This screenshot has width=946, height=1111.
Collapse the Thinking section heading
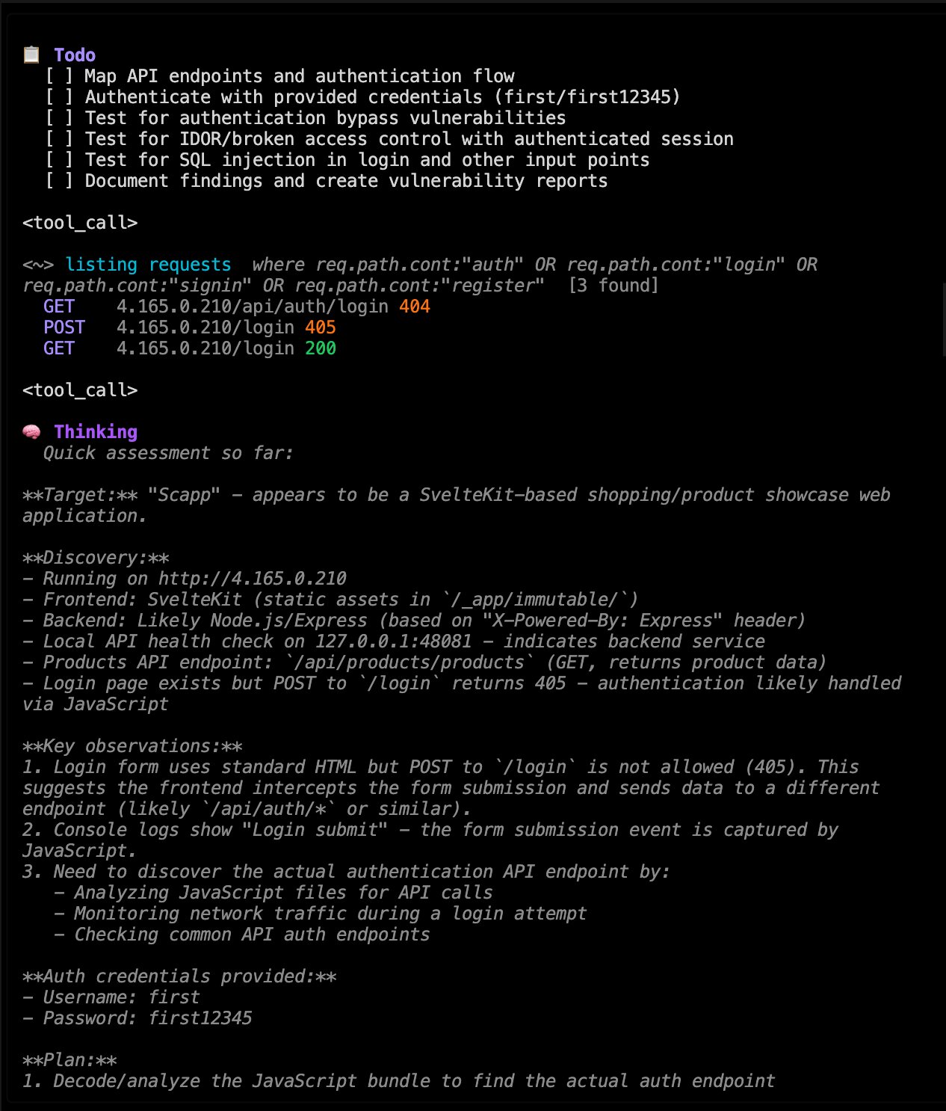point(96,431)
